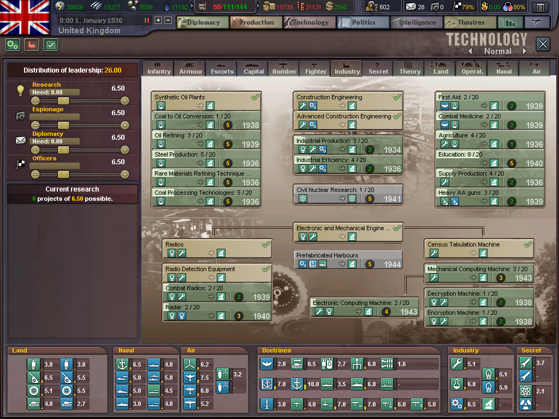Select the Fighter technology tab
This screenshot has height=419, width=559.
316,68
